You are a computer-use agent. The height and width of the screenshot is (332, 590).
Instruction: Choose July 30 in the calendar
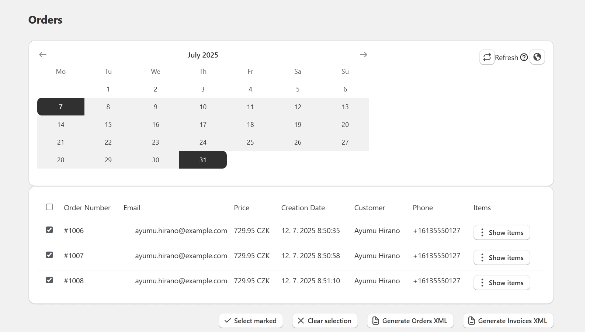coord(156,160)
